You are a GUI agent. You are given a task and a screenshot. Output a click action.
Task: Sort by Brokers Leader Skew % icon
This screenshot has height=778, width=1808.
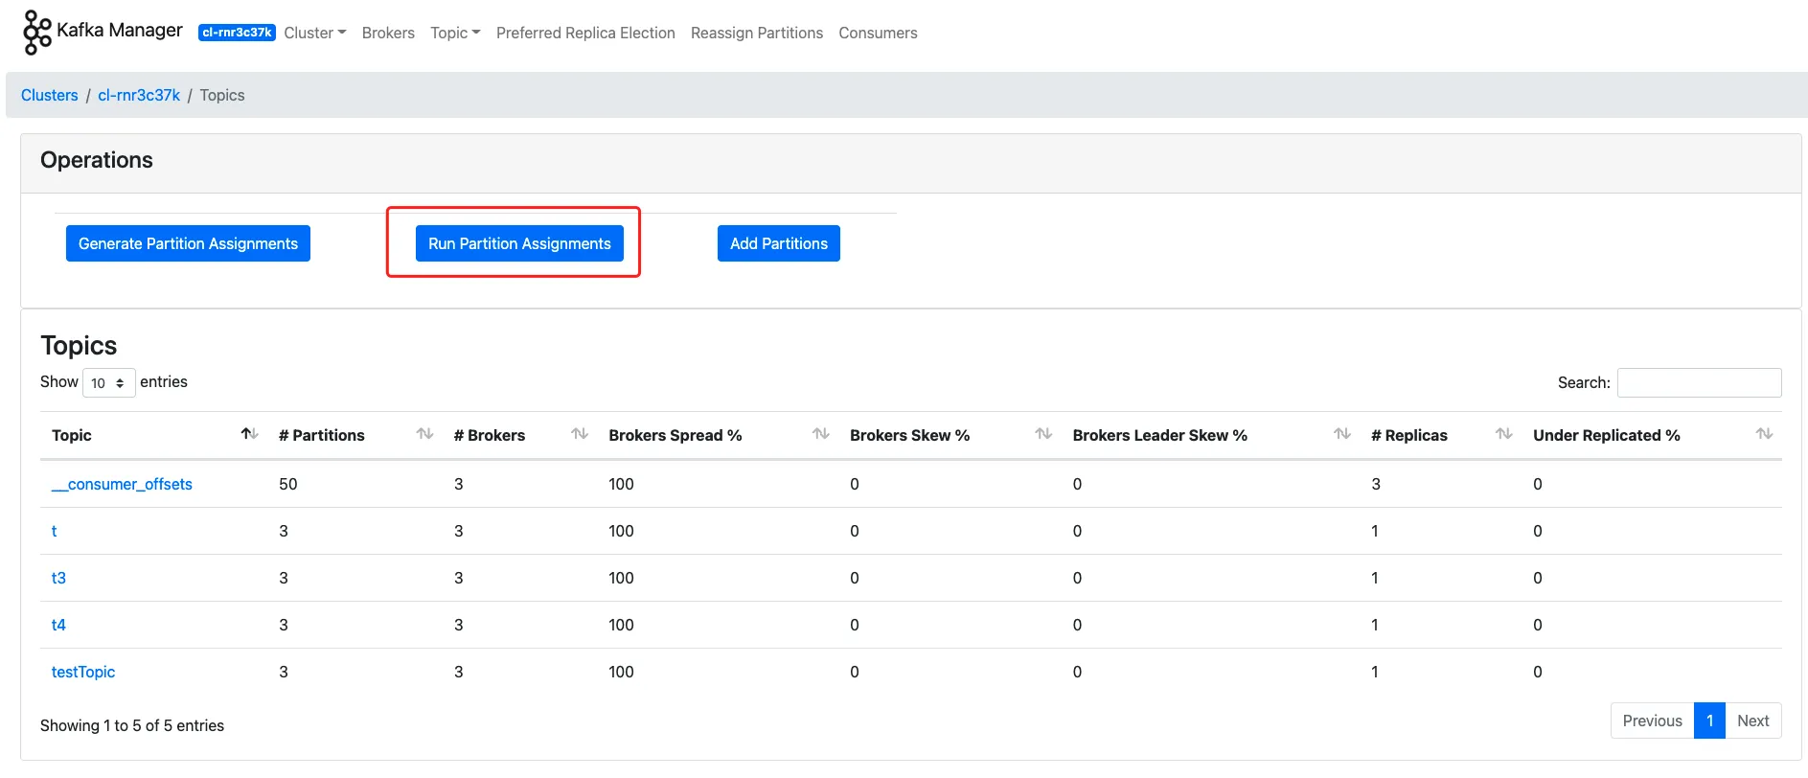pos(1341,434)
